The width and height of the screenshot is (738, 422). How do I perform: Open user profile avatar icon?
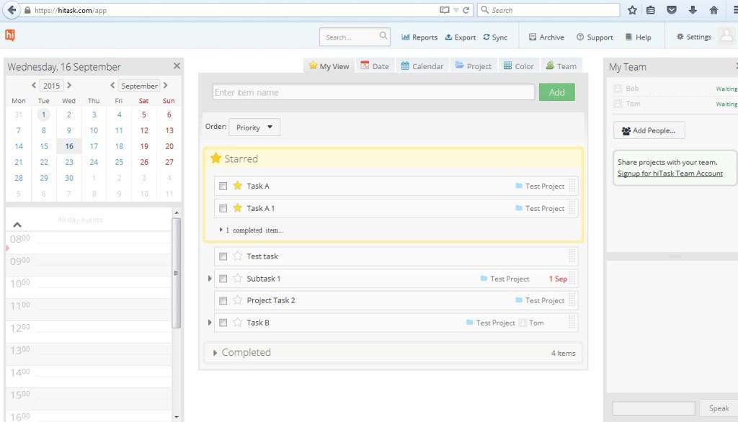click(726, 36)
